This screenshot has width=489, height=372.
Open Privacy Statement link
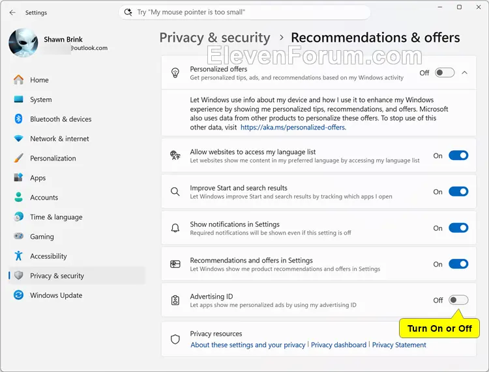coord(399,345)
